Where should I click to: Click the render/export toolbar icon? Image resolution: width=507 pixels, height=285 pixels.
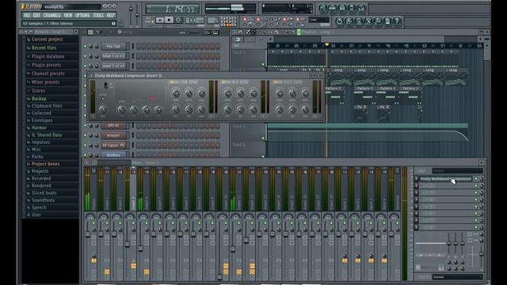[359, 21]
